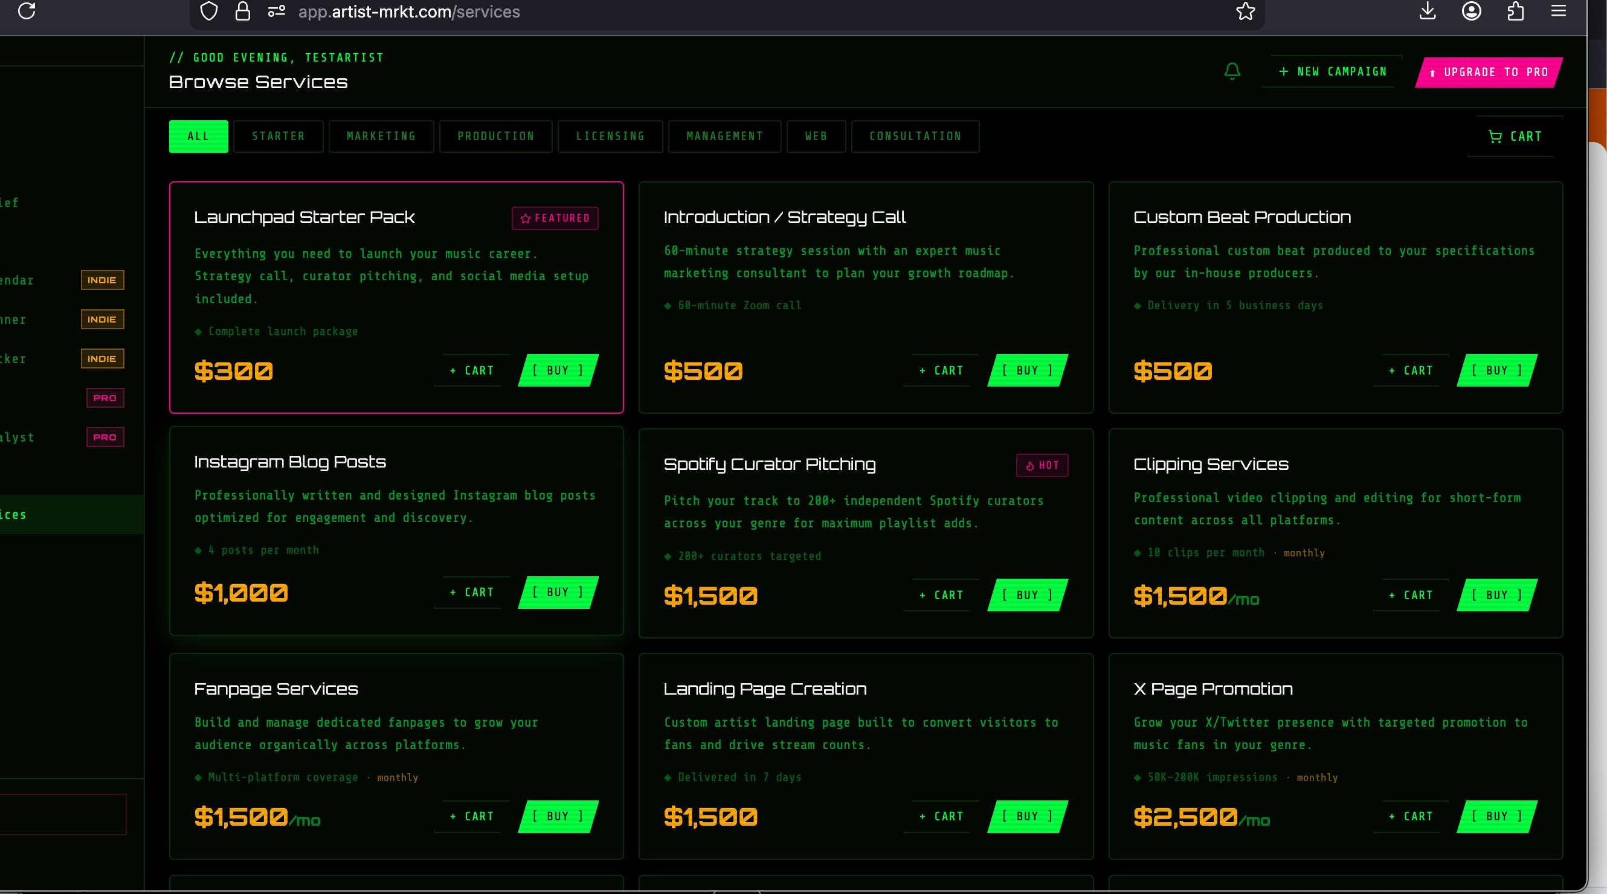Reload the page with the refresh icon

click(x=27, y=11)
